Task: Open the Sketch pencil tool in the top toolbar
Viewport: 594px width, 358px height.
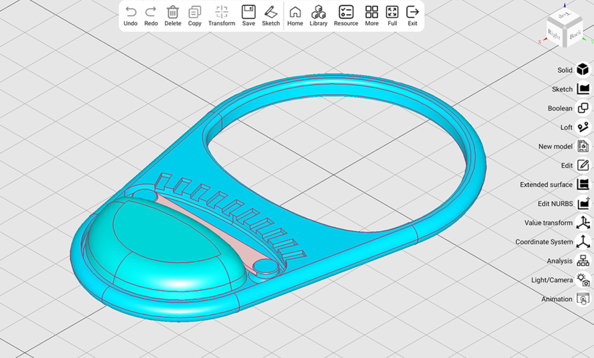Action: [x=271, y=13]
